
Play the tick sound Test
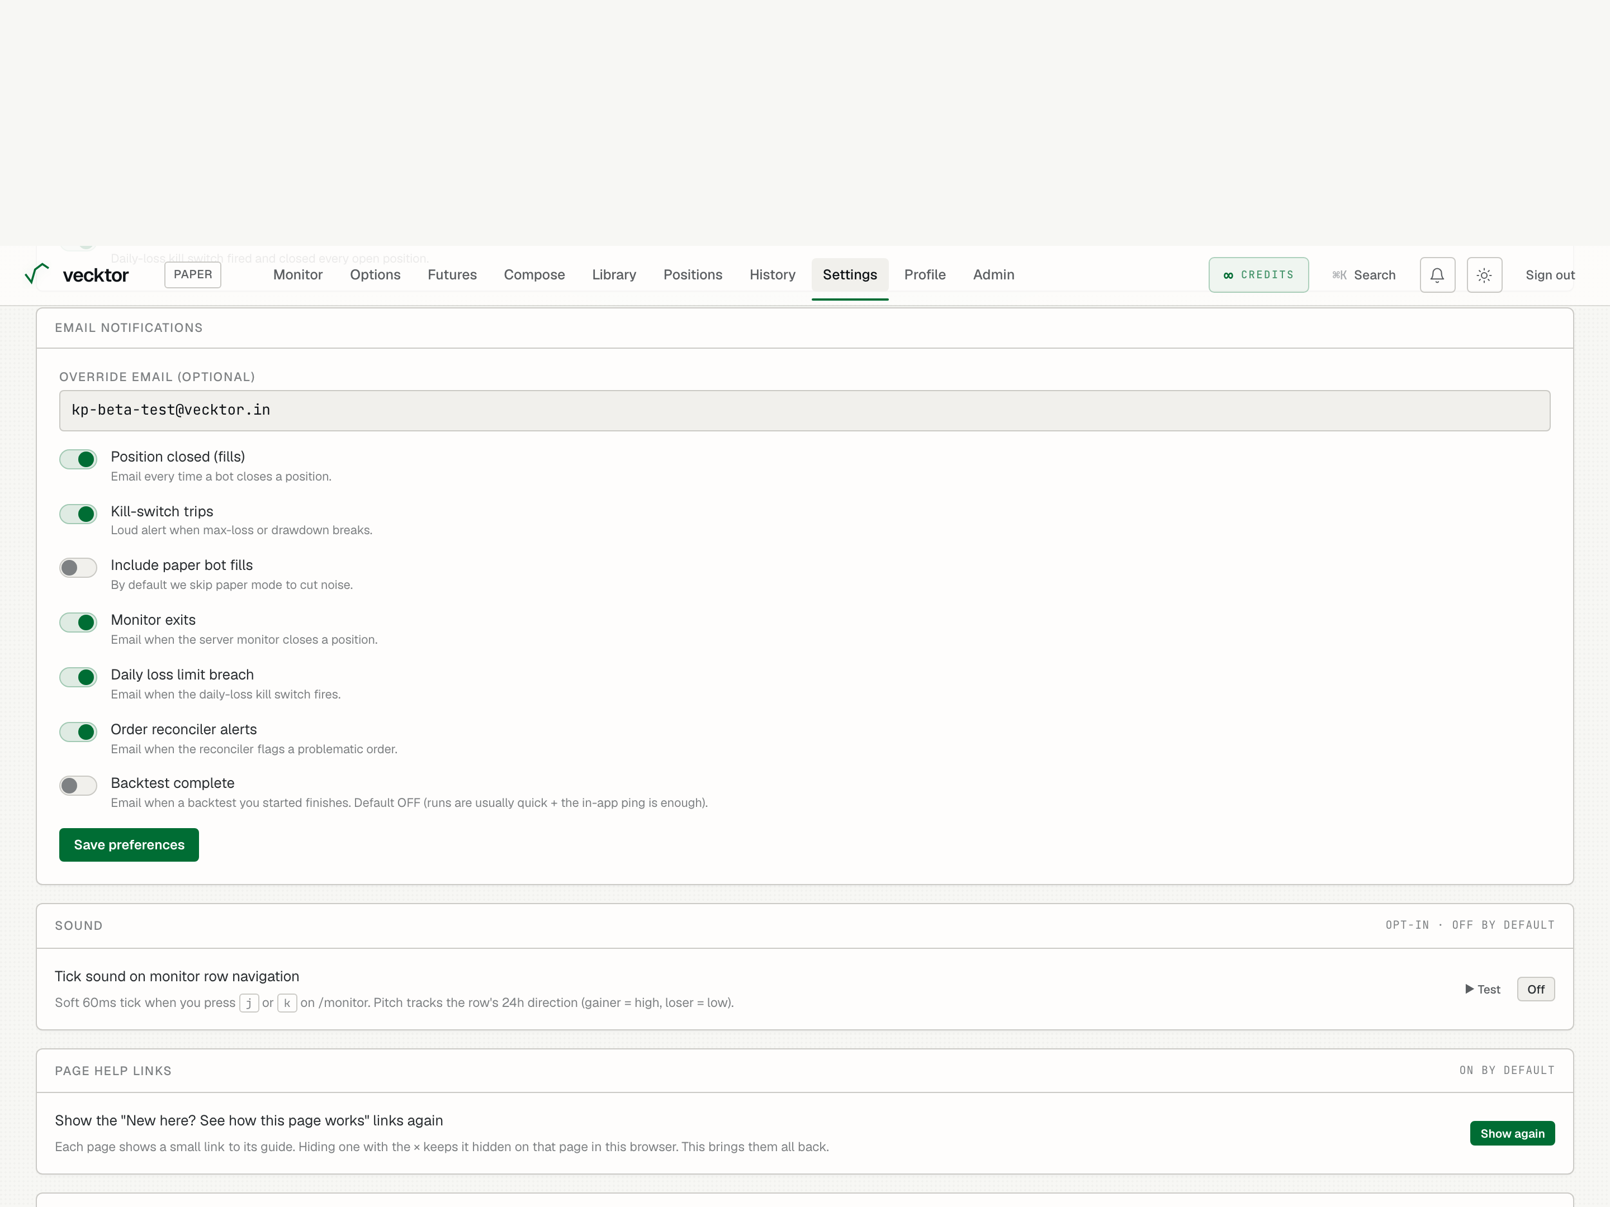pyautogui.click(x=1483, y=990)
